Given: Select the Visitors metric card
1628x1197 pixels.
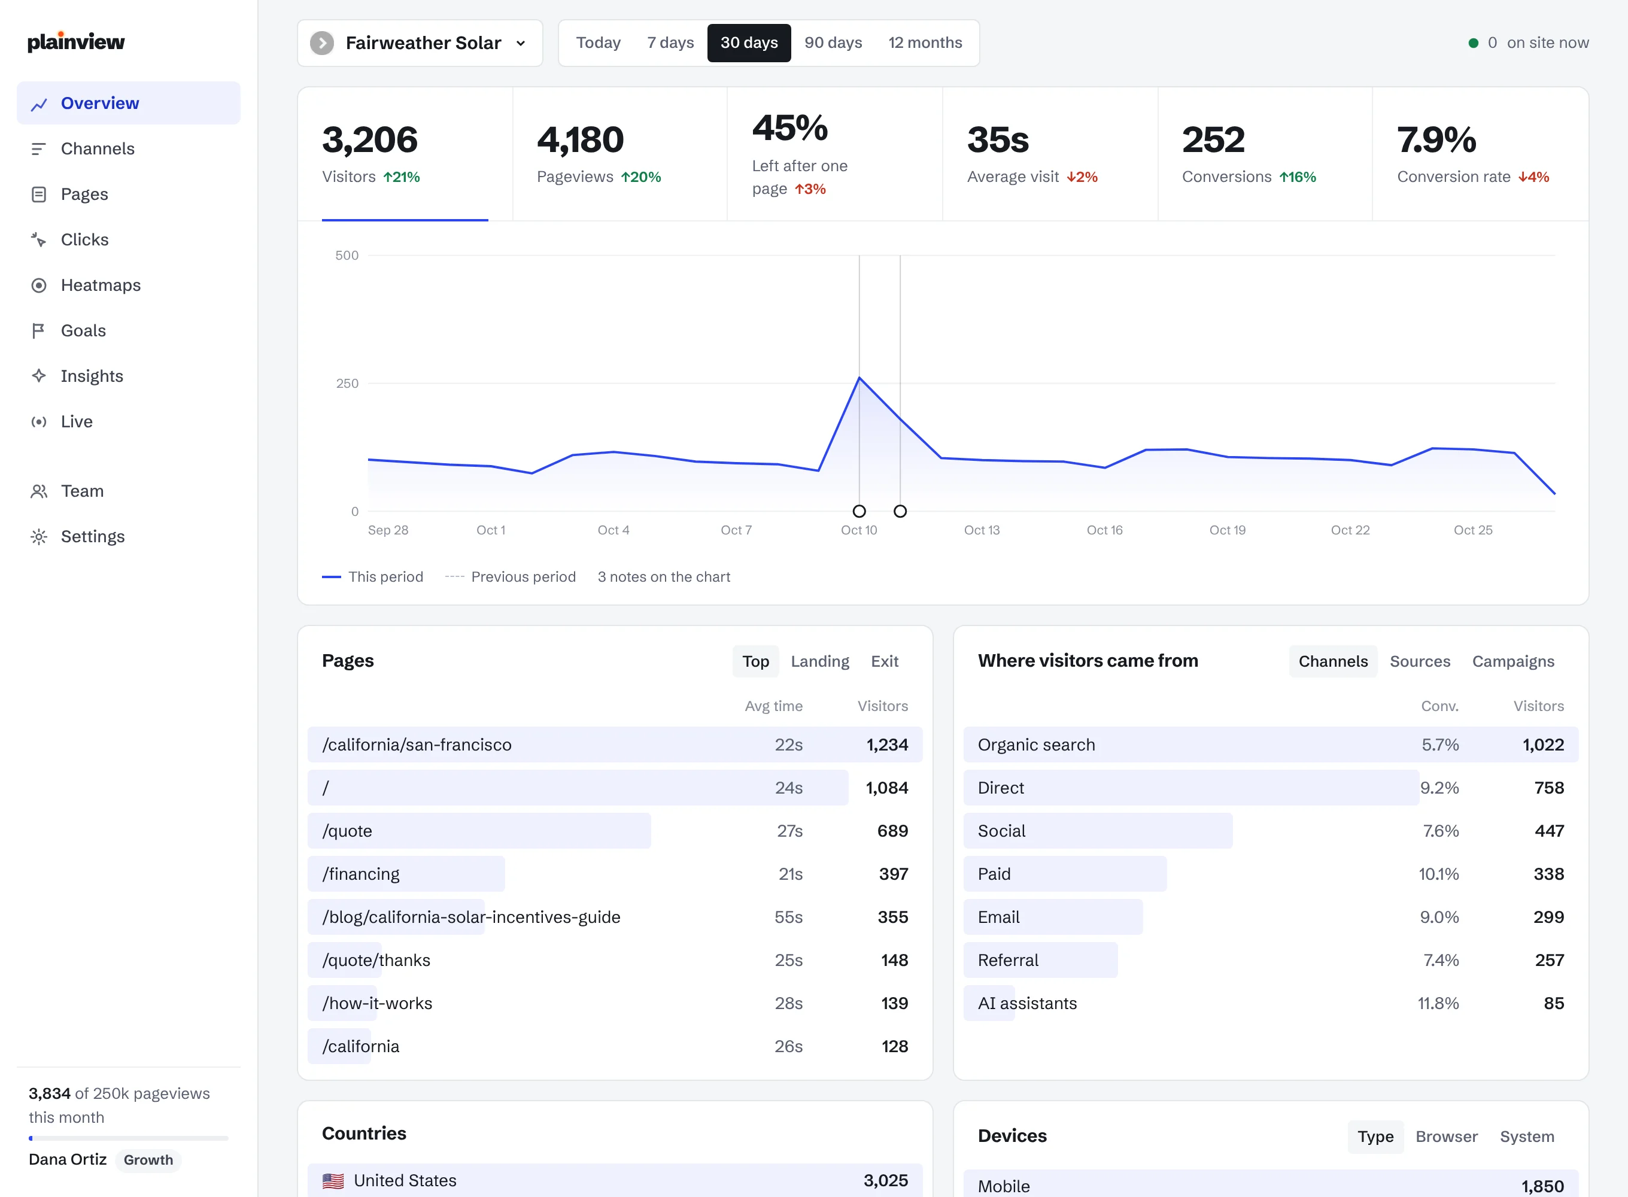Looking at the screenshot, I should pyautogui.click(x=405, y=154).
